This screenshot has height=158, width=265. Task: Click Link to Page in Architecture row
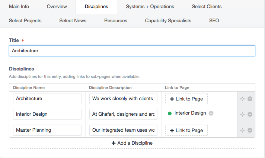186,99
